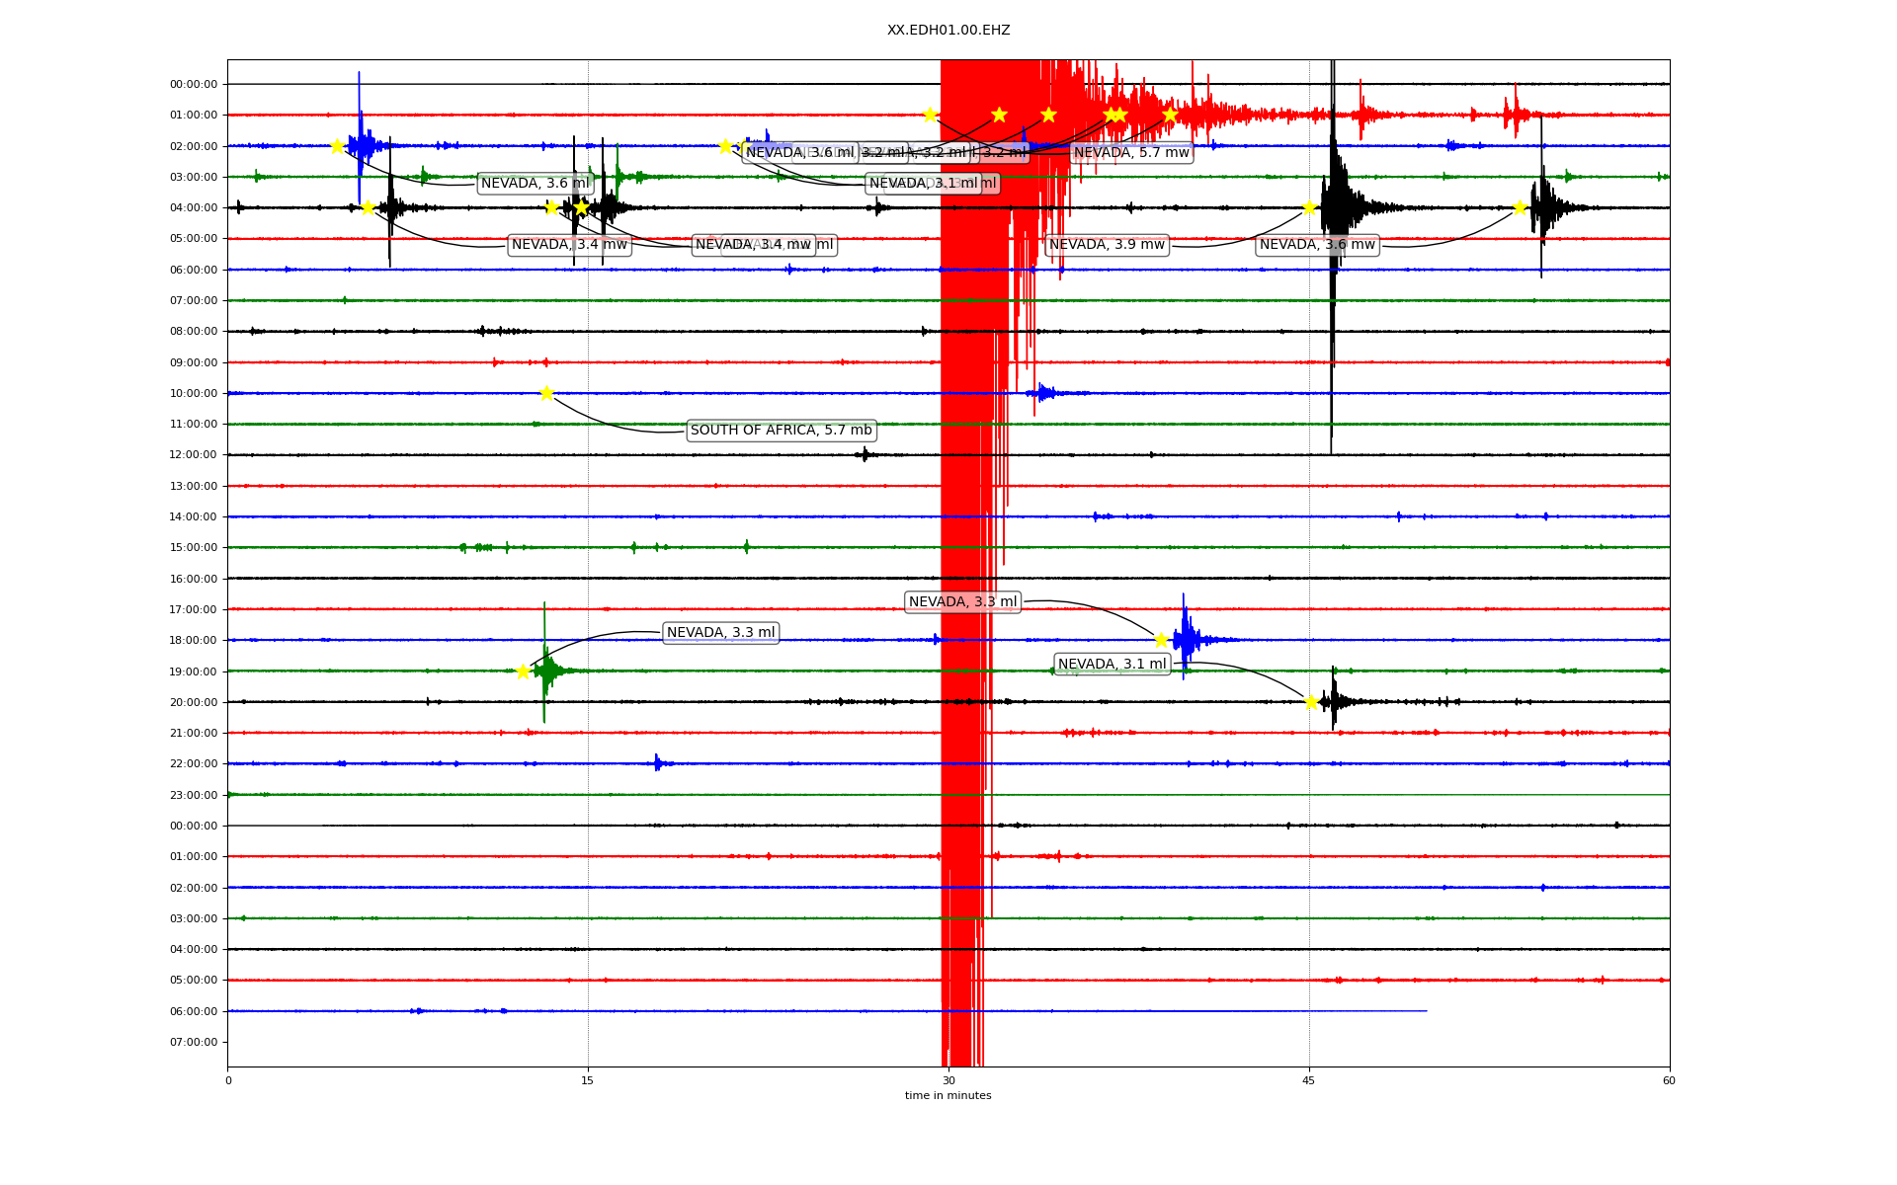Click the plot title XX.EDH01.00.EHZ
This screenshot has height=1185, width=1897.
click(x=948, y=31)
